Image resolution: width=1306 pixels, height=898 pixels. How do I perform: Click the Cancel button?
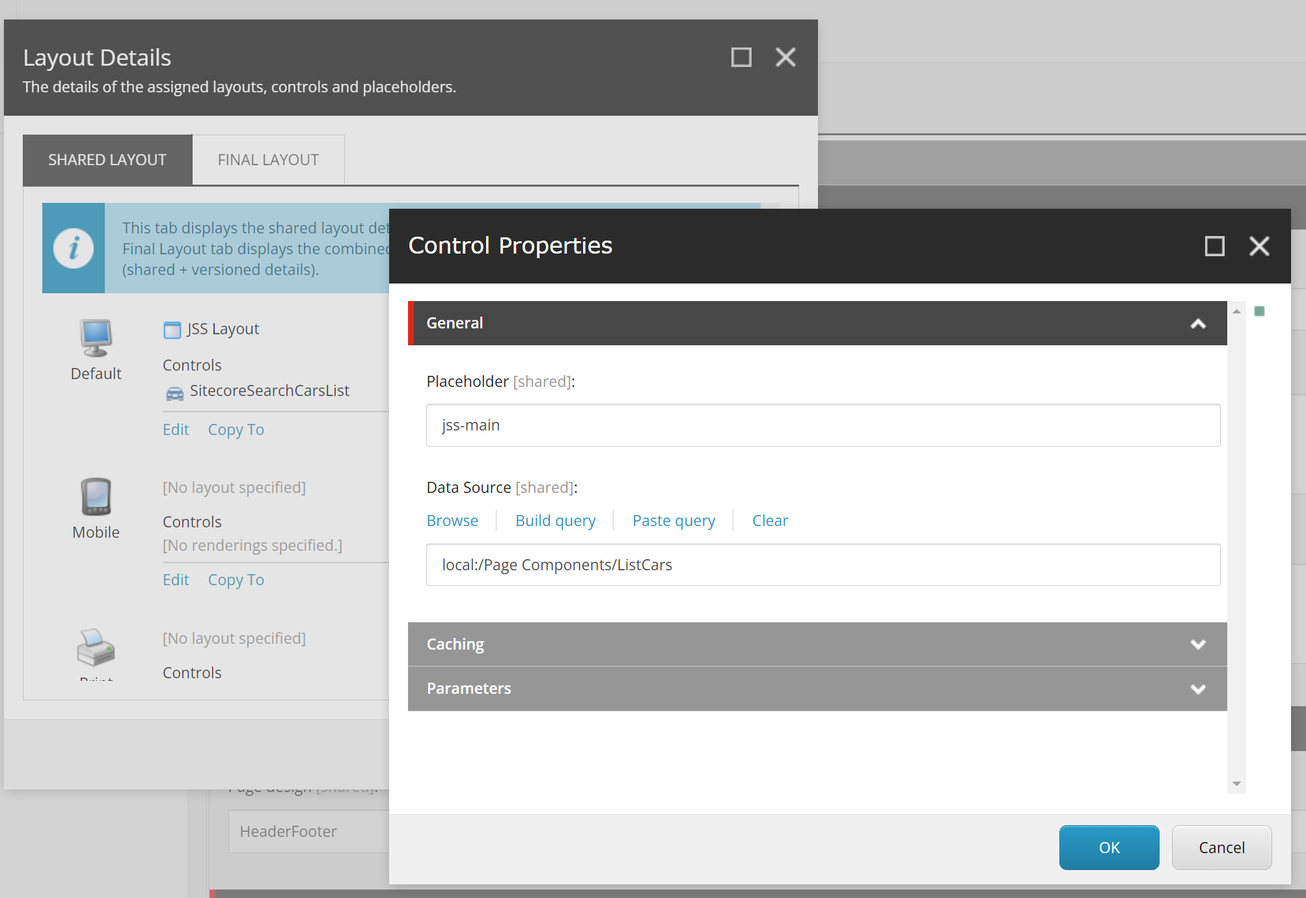(x=1221, y=848)
